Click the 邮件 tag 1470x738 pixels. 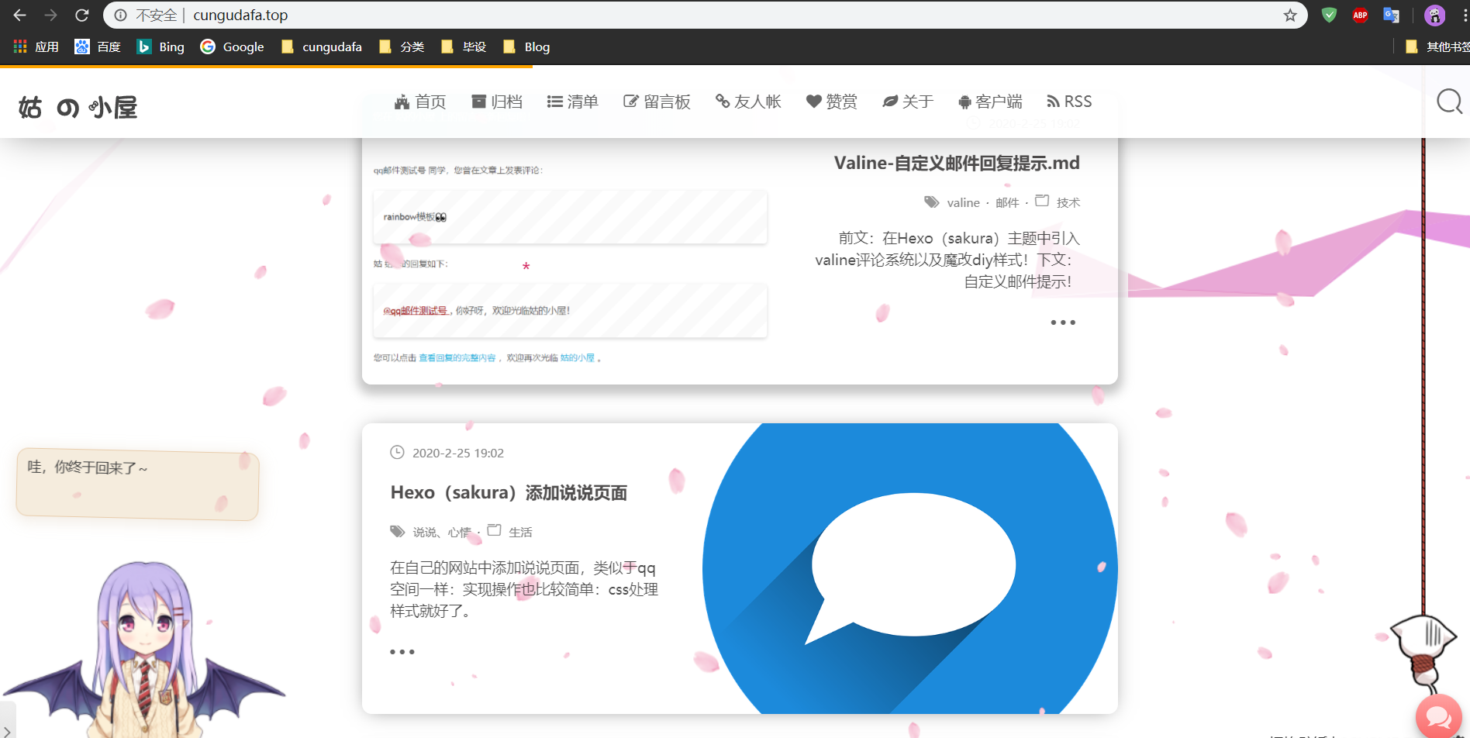(1007, 202)
